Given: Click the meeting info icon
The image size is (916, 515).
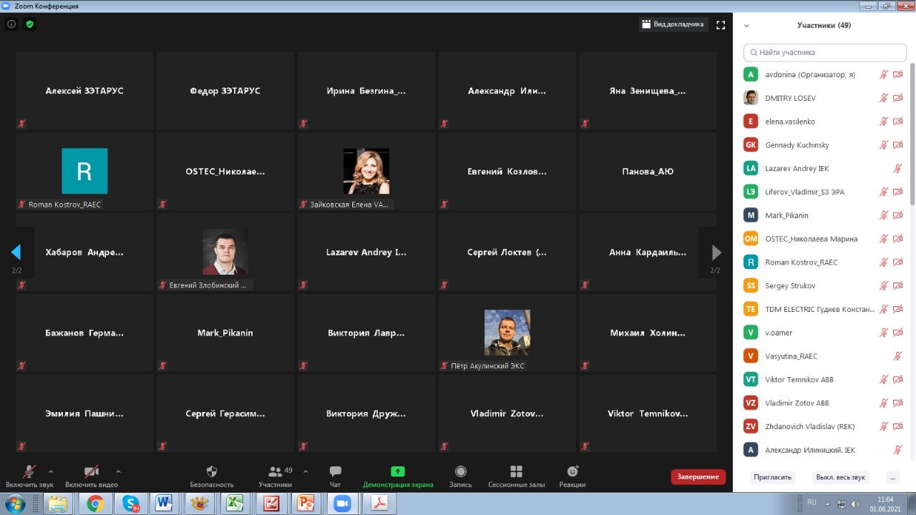Looking at the screenshot, I should click(11, 24).
